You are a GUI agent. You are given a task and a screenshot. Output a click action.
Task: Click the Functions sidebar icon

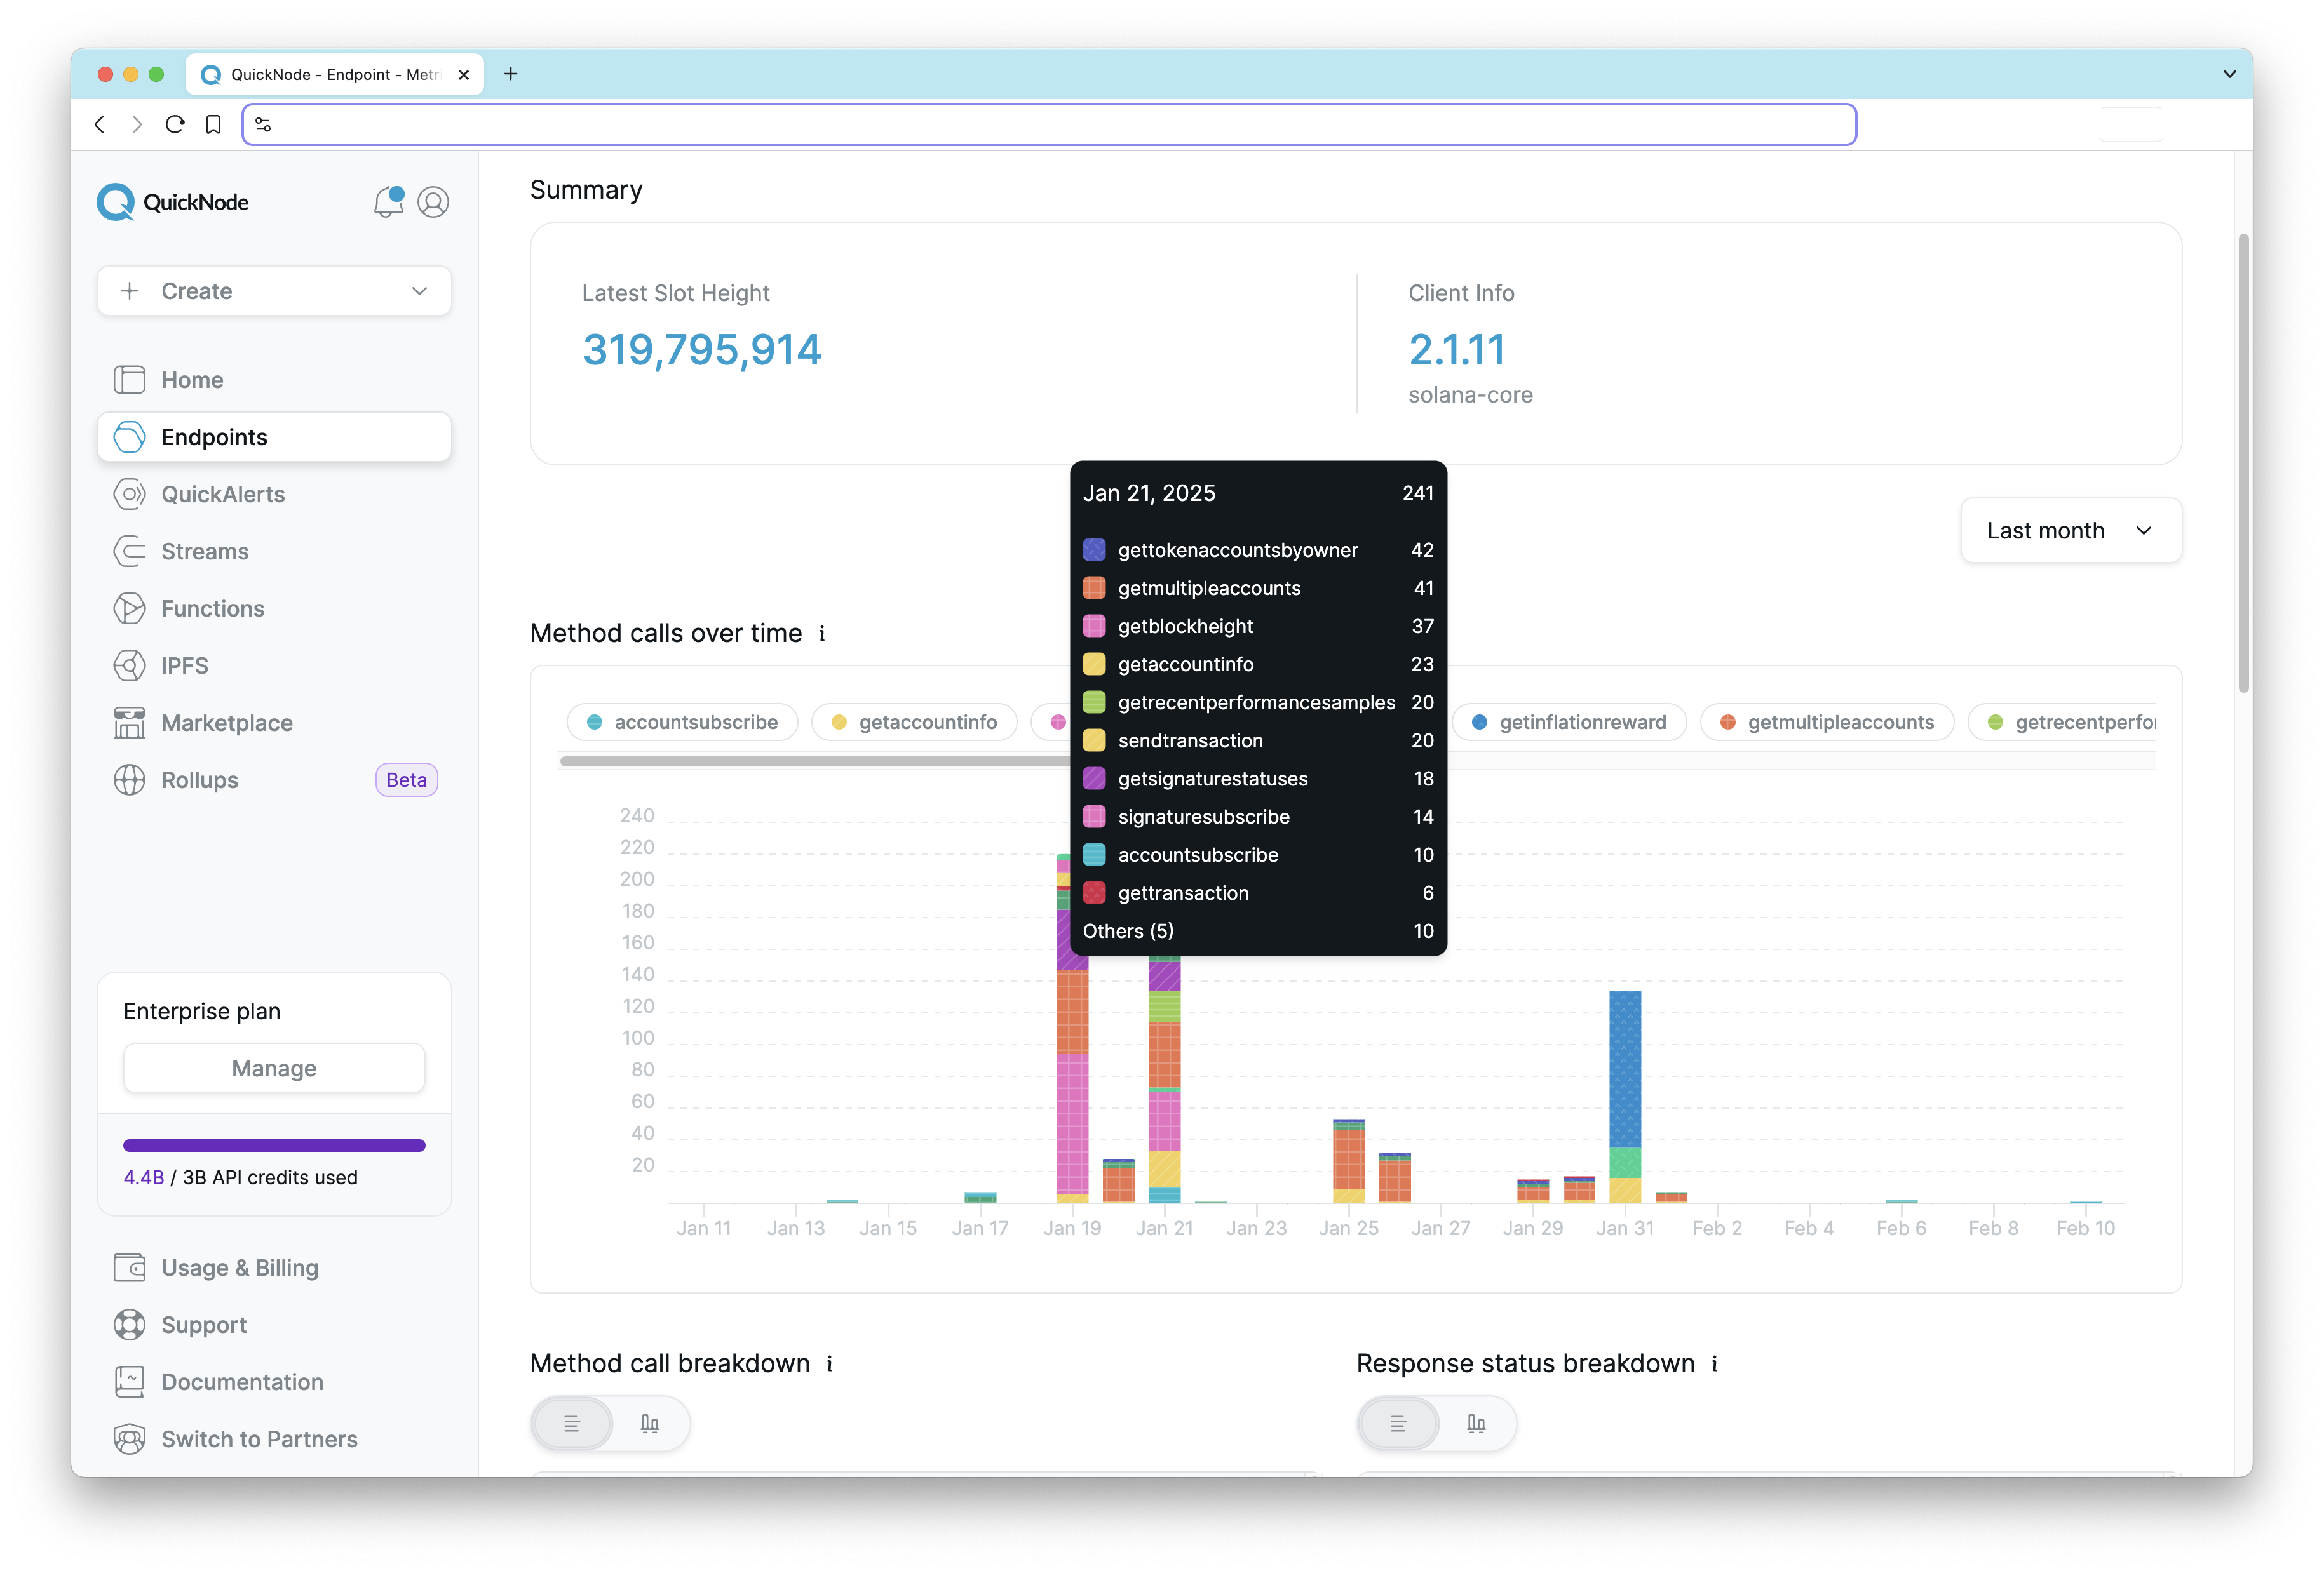point(129,608)
